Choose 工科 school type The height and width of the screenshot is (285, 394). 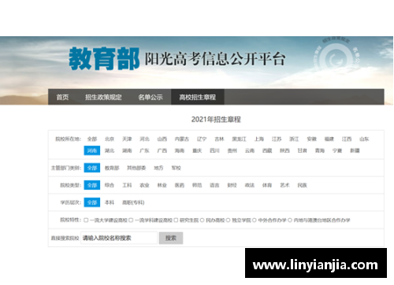127,185
